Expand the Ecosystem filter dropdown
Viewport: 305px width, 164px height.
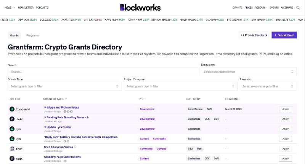249,72
